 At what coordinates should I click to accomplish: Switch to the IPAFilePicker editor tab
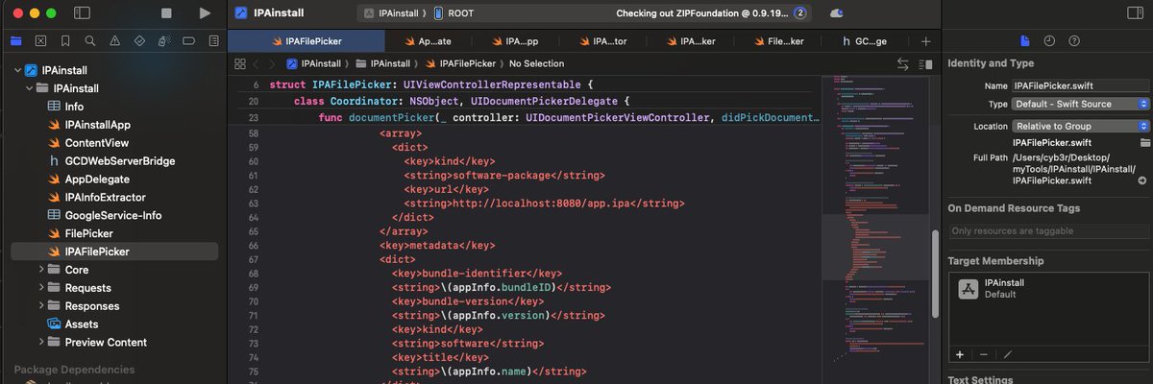pos(306,41)
